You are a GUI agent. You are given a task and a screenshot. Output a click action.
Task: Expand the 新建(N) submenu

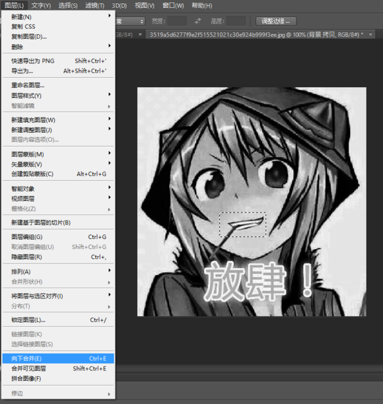click(58, 17)
